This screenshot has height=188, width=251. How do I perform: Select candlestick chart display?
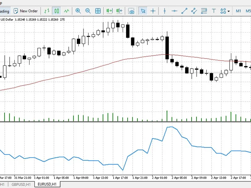point(56,11)
